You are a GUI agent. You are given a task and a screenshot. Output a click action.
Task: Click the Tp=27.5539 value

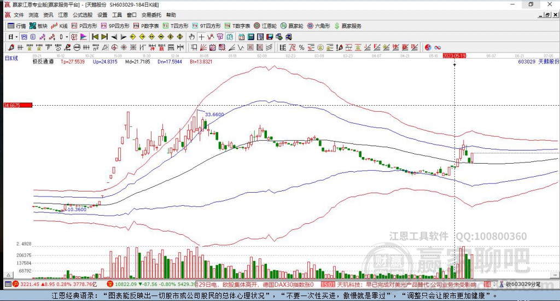click(73, 61)
